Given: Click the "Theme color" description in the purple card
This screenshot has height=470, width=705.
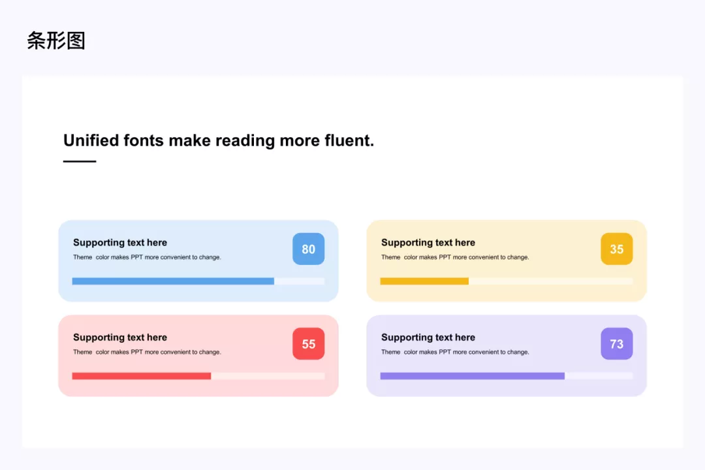Looking at the screenshot, I should [455, 352].
